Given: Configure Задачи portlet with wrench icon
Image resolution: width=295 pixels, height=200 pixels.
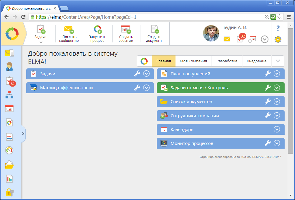Looking at the screenshot, I should (x=137, y=74).
